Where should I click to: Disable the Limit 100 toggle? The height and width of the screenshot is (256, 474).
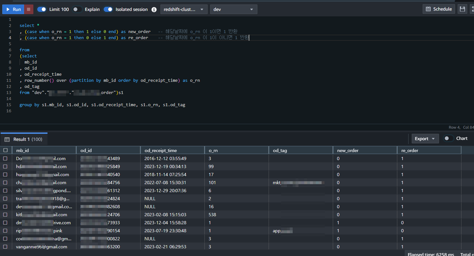tap(42, 9)
